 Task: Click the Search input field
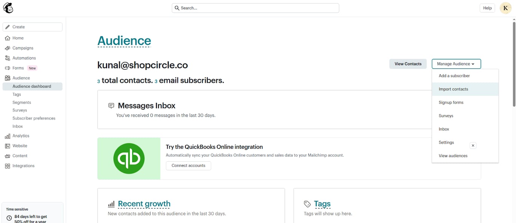click(x=255, y=8)
